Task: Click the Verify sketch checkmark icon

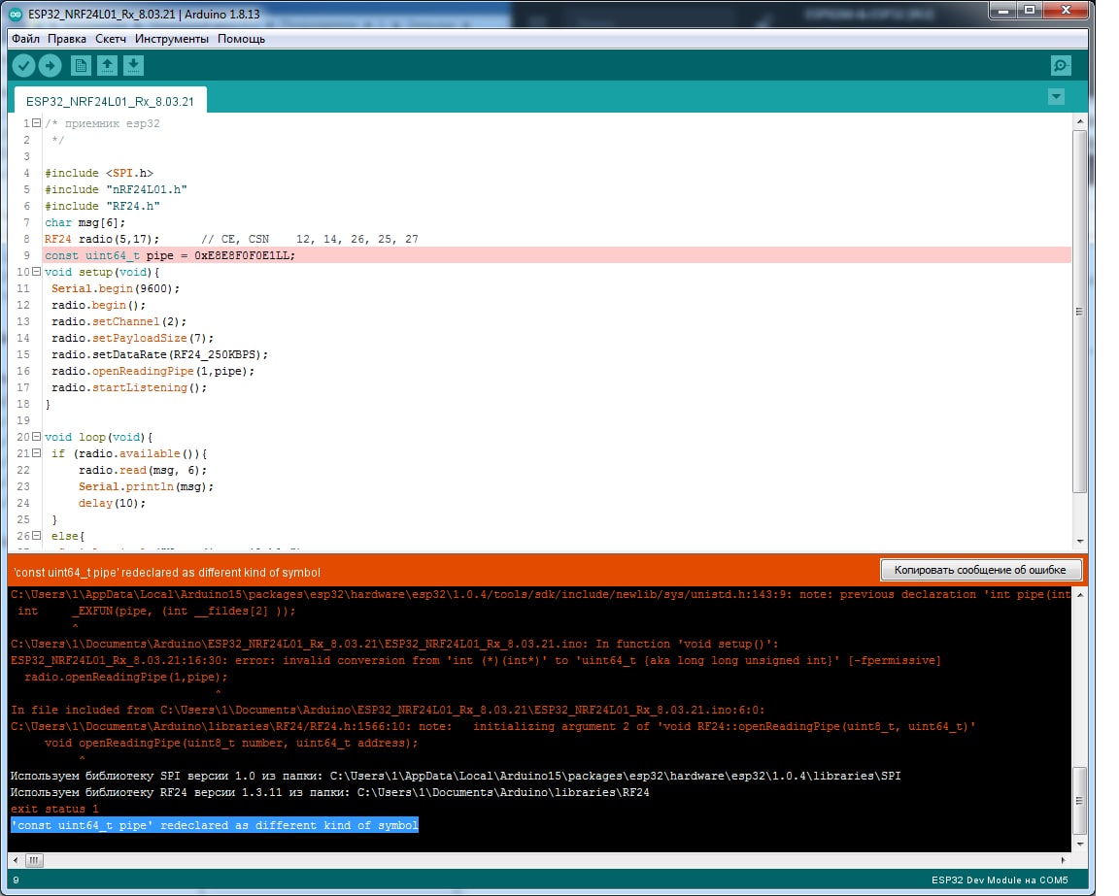Action: pyautogui.click(x=23, y=66)
